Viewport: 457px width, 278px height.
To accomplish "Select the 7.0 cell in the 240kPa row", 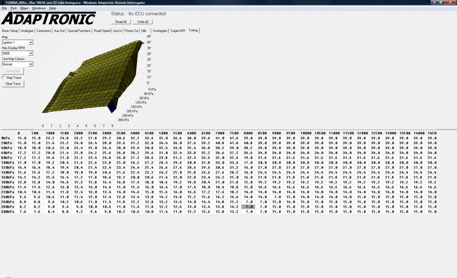I will 277,197.
